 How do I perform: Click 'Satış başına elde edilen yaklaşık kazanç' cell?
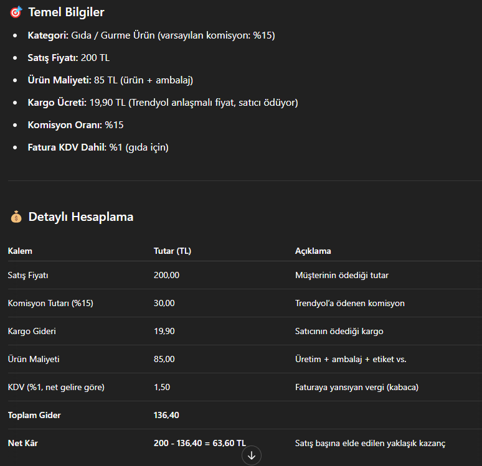[x=370, y=443]
